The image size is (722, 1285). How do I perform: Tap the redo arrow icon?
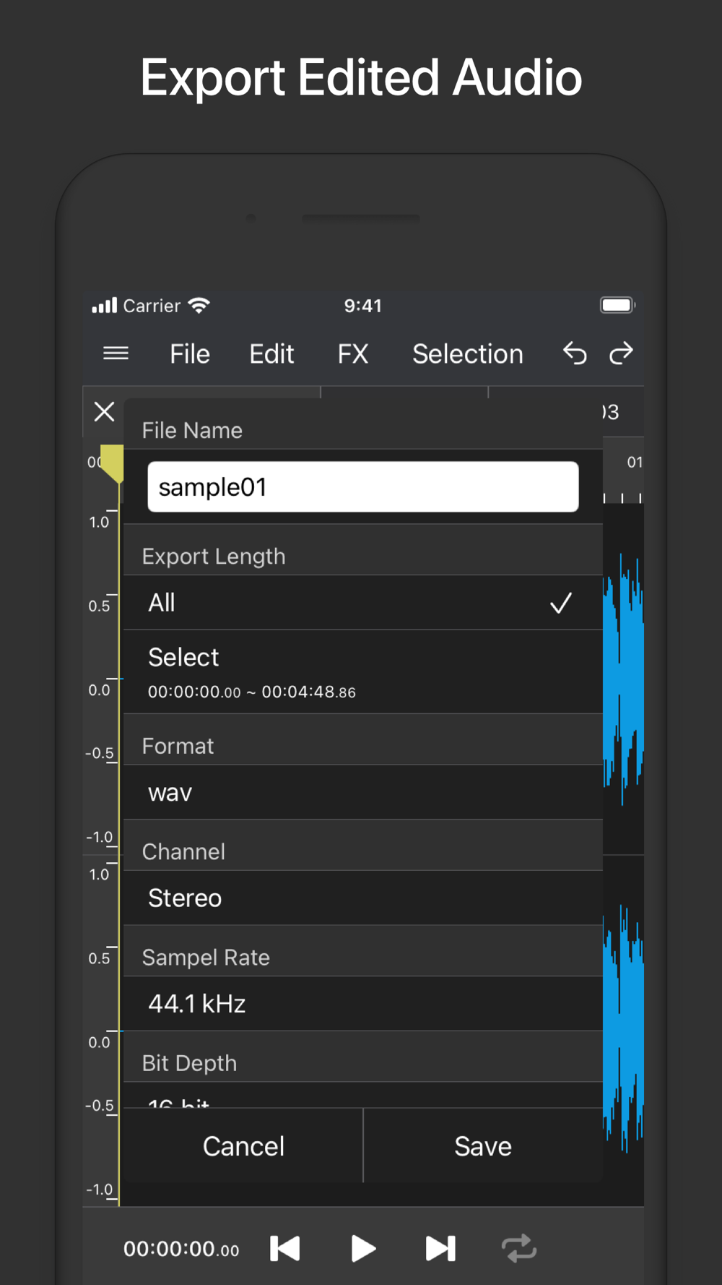click(621, 353)
